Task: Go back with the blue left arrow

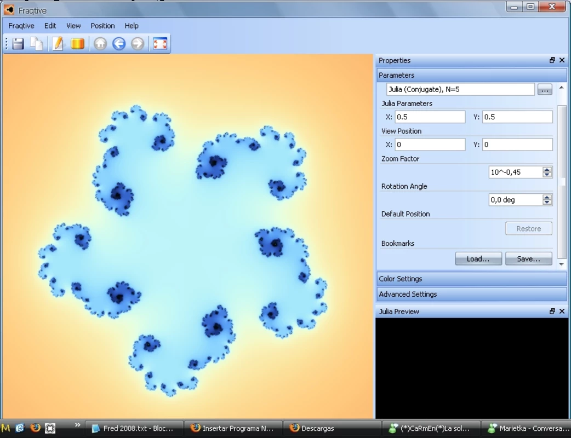Action: click(x=119, y=44)
